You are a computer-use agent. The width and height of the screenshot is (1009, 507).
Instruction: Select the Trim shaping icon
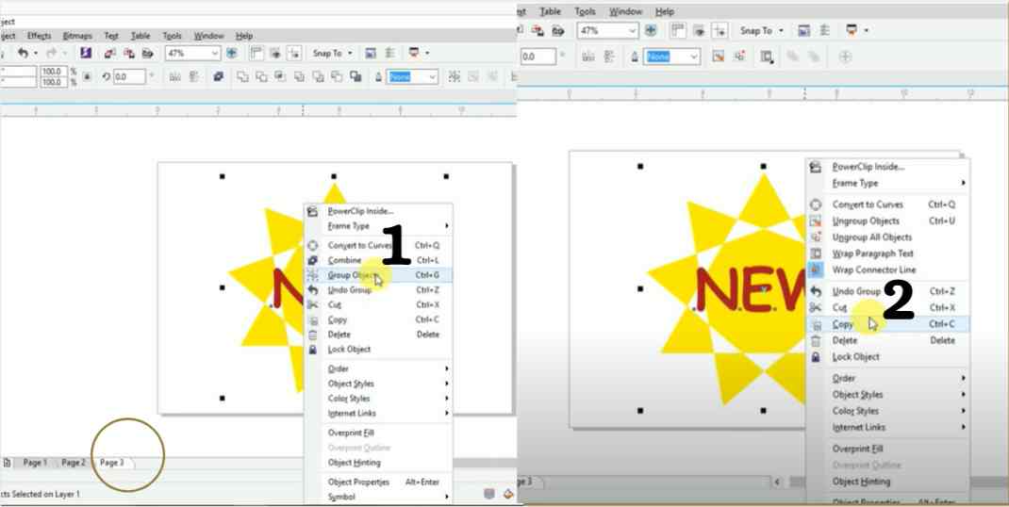tap(261, 77)
